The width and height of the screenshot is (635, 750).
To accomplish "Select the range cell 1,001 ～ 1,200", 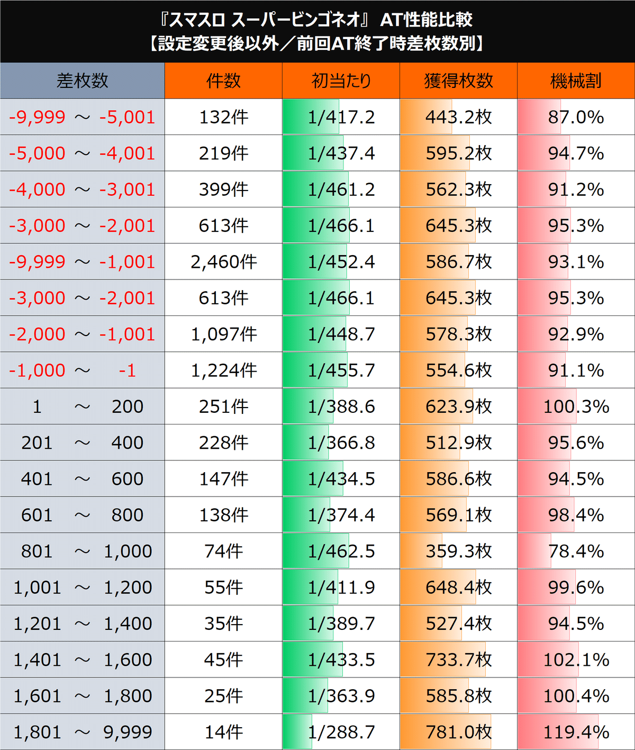I will pos(82,587).
